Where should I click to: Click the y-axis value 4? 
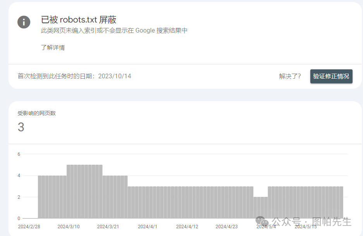pyautogui.click(x=19, y=176)
